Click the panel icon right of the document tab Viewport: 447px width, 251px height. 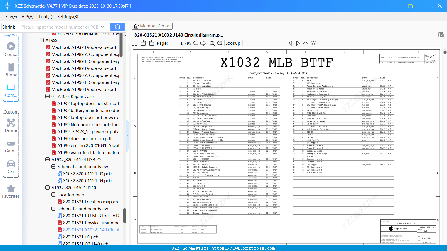tap(441, 35)
